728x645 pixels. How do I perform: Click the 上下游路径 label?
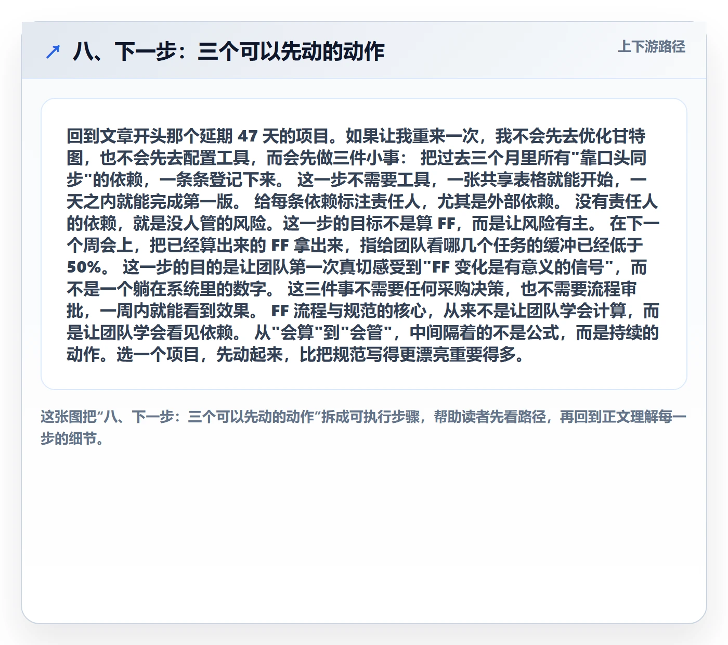point(652,47)
